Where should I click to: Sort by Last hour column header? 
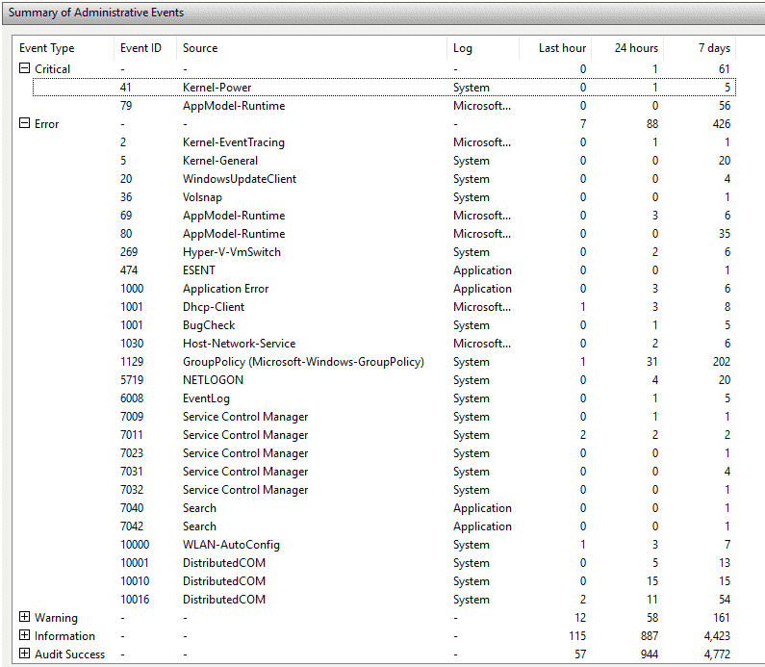click(x=554, y=48)
